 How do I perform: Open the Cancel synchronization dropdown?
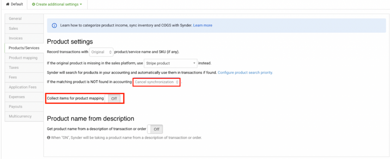click(x=157, y=82)
